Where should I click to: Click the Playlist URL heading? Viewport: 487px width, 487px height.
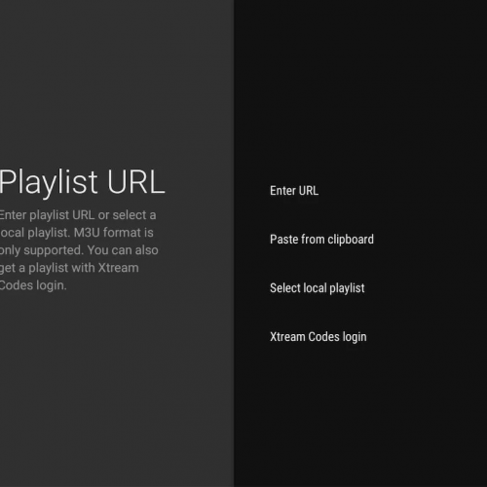(x=82, y=182)
